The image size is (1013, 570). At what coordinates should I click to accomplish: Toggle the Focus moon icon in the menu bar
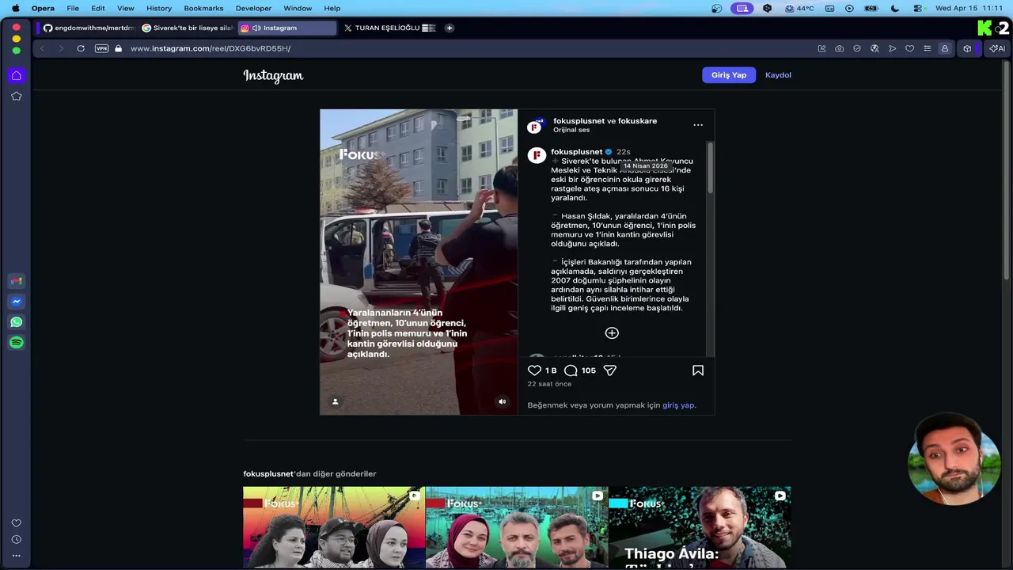tap(895, 8)
